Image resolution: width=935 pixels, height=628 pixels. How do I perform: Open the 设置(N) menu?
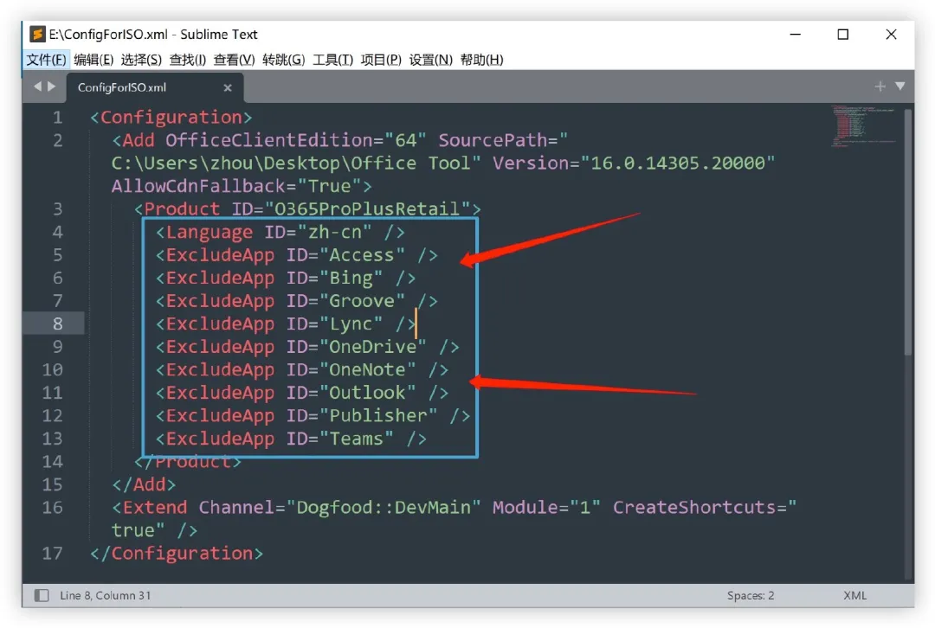(431, 60)
